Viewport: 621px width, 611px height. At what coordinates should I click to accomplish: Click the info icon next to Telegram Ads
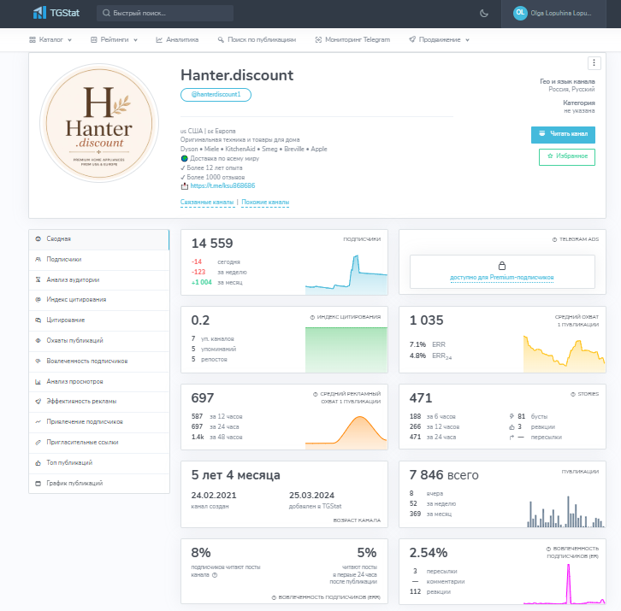(554, 239)
